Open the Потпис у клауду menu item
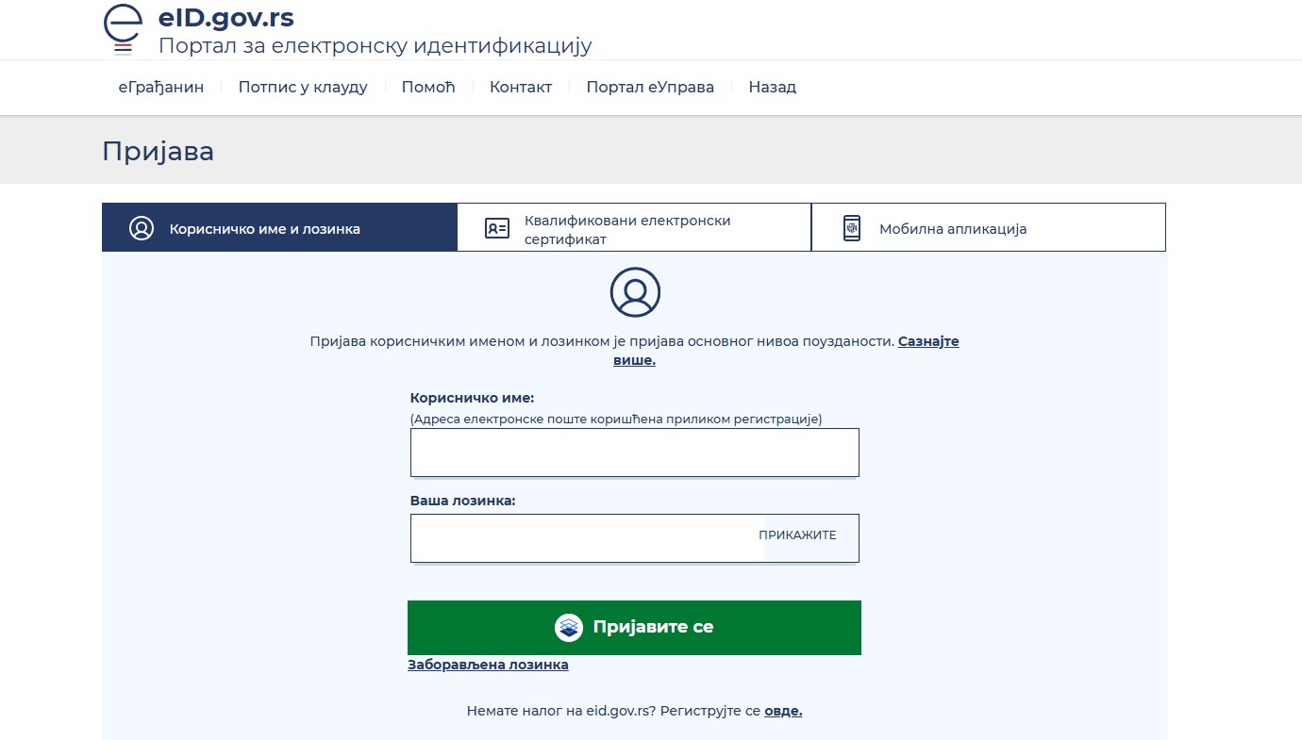Screen dimensions: 1302x740 303,87
